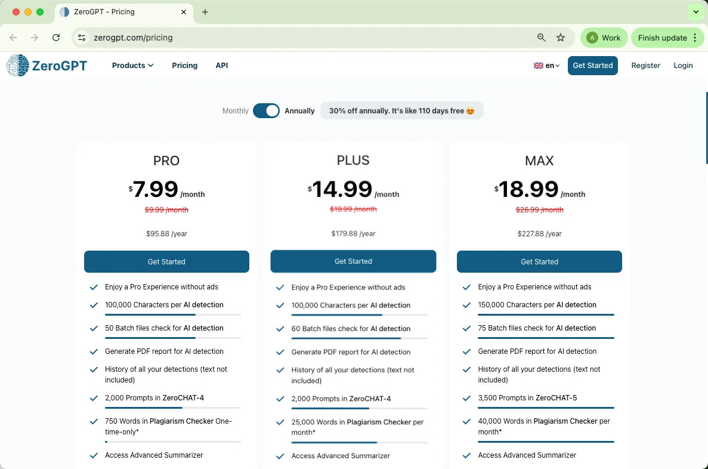Click the $179.88 /year text
This screenshot has width=708, height=469.
[353, 233]
